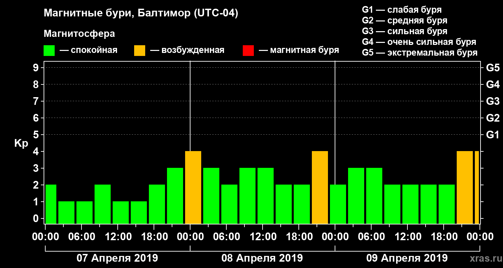The height and width of the screenshot is (268, 503).
Task: Click '12:00' time label for 09 Апреля
Action: click(407, 237)
